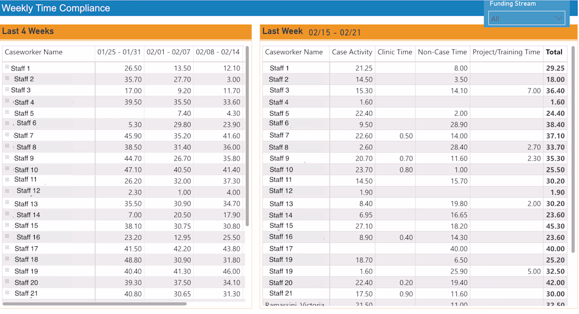The width and height of the screenshot is (579, 314).
Task: Expand the Staff 15 row in Last 4 Weeks
Action: 7,225
